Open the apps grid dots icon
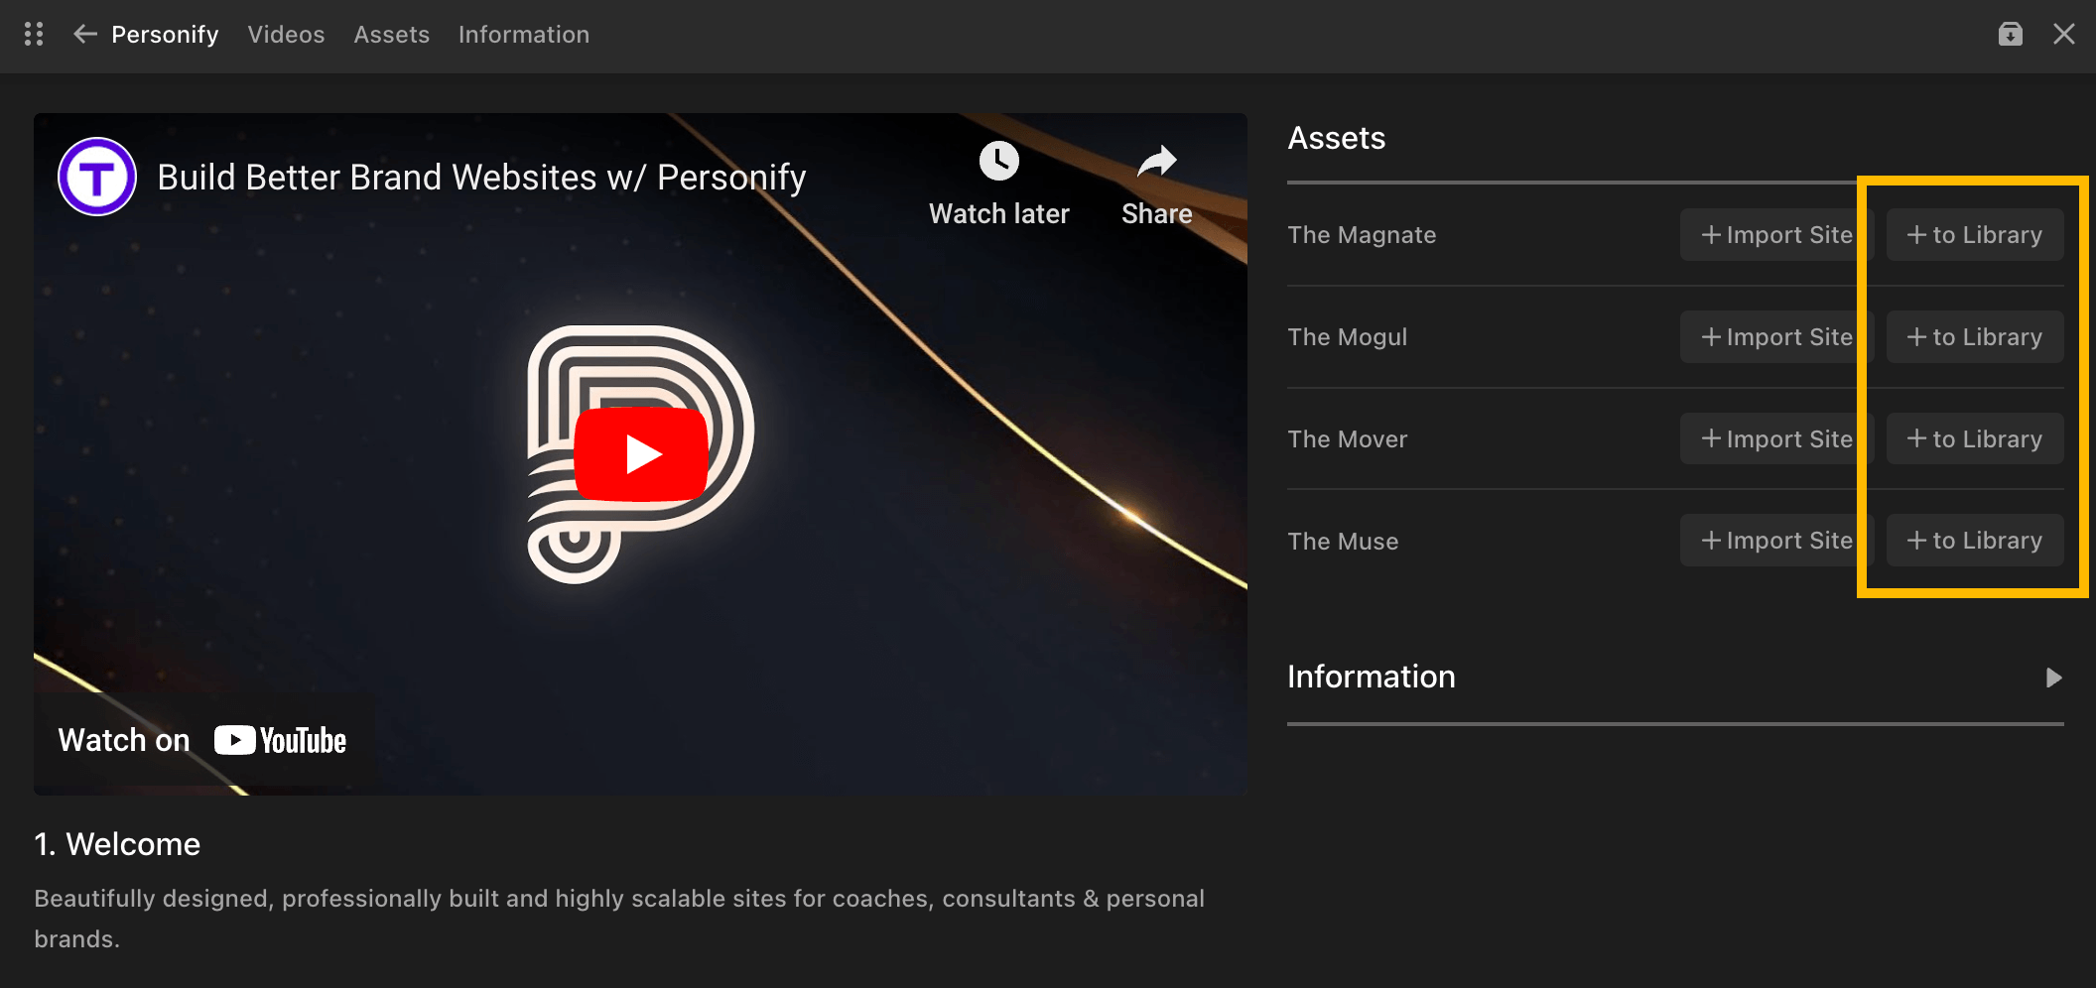 click(34, 35)
